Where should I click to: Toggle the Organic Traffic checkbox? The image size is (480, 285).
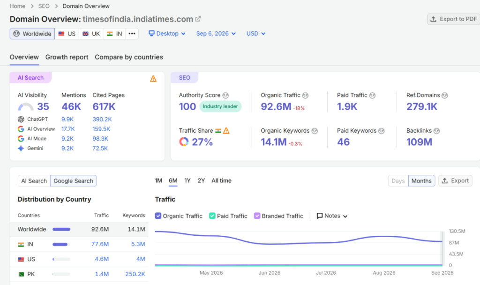pyautogui.click(x=158, y=216)
